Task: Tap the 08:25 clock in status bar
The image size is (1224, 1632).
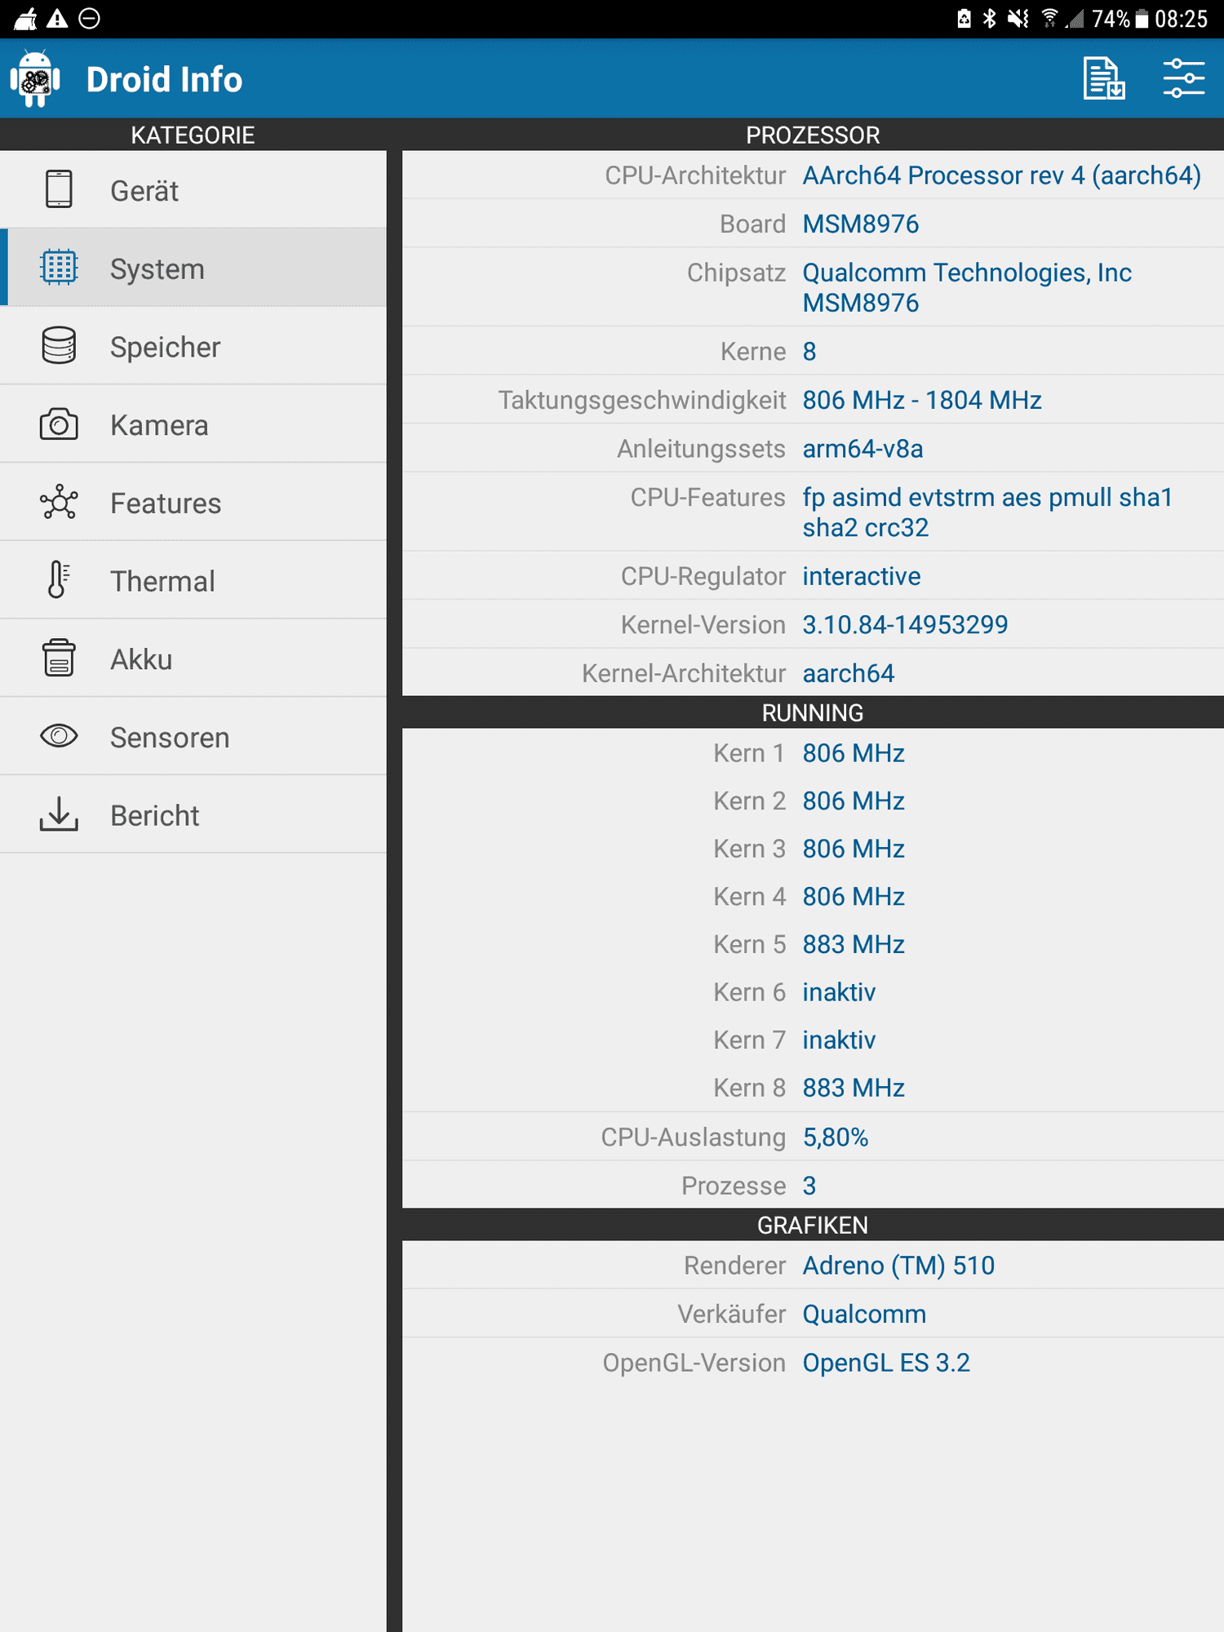Action: pos(1181,19)
